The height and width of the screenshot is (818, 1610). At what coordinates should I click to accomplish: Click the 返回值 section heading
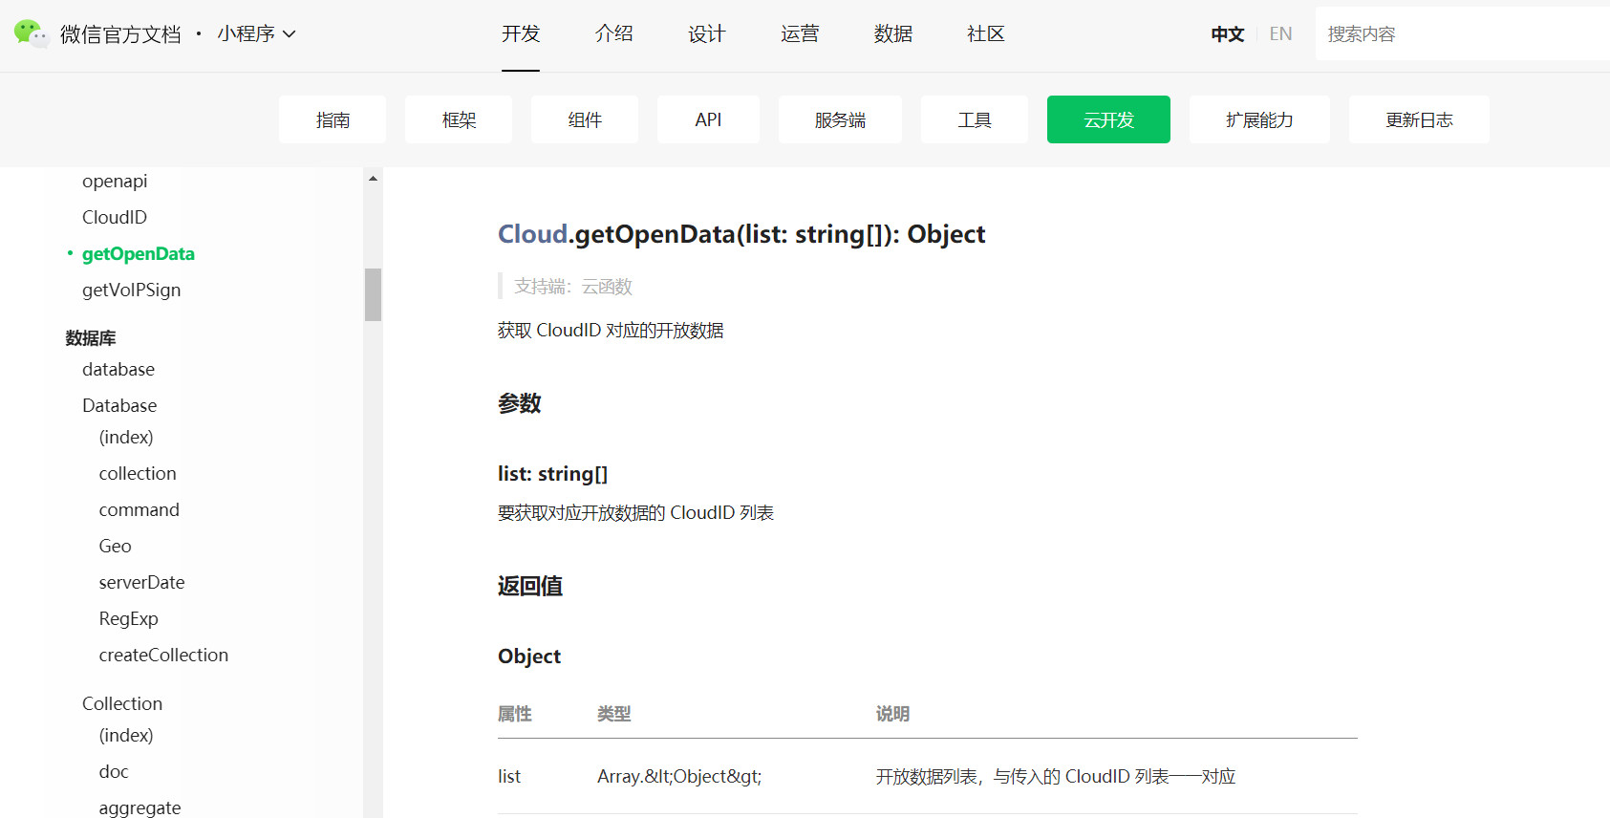(530, 586)
